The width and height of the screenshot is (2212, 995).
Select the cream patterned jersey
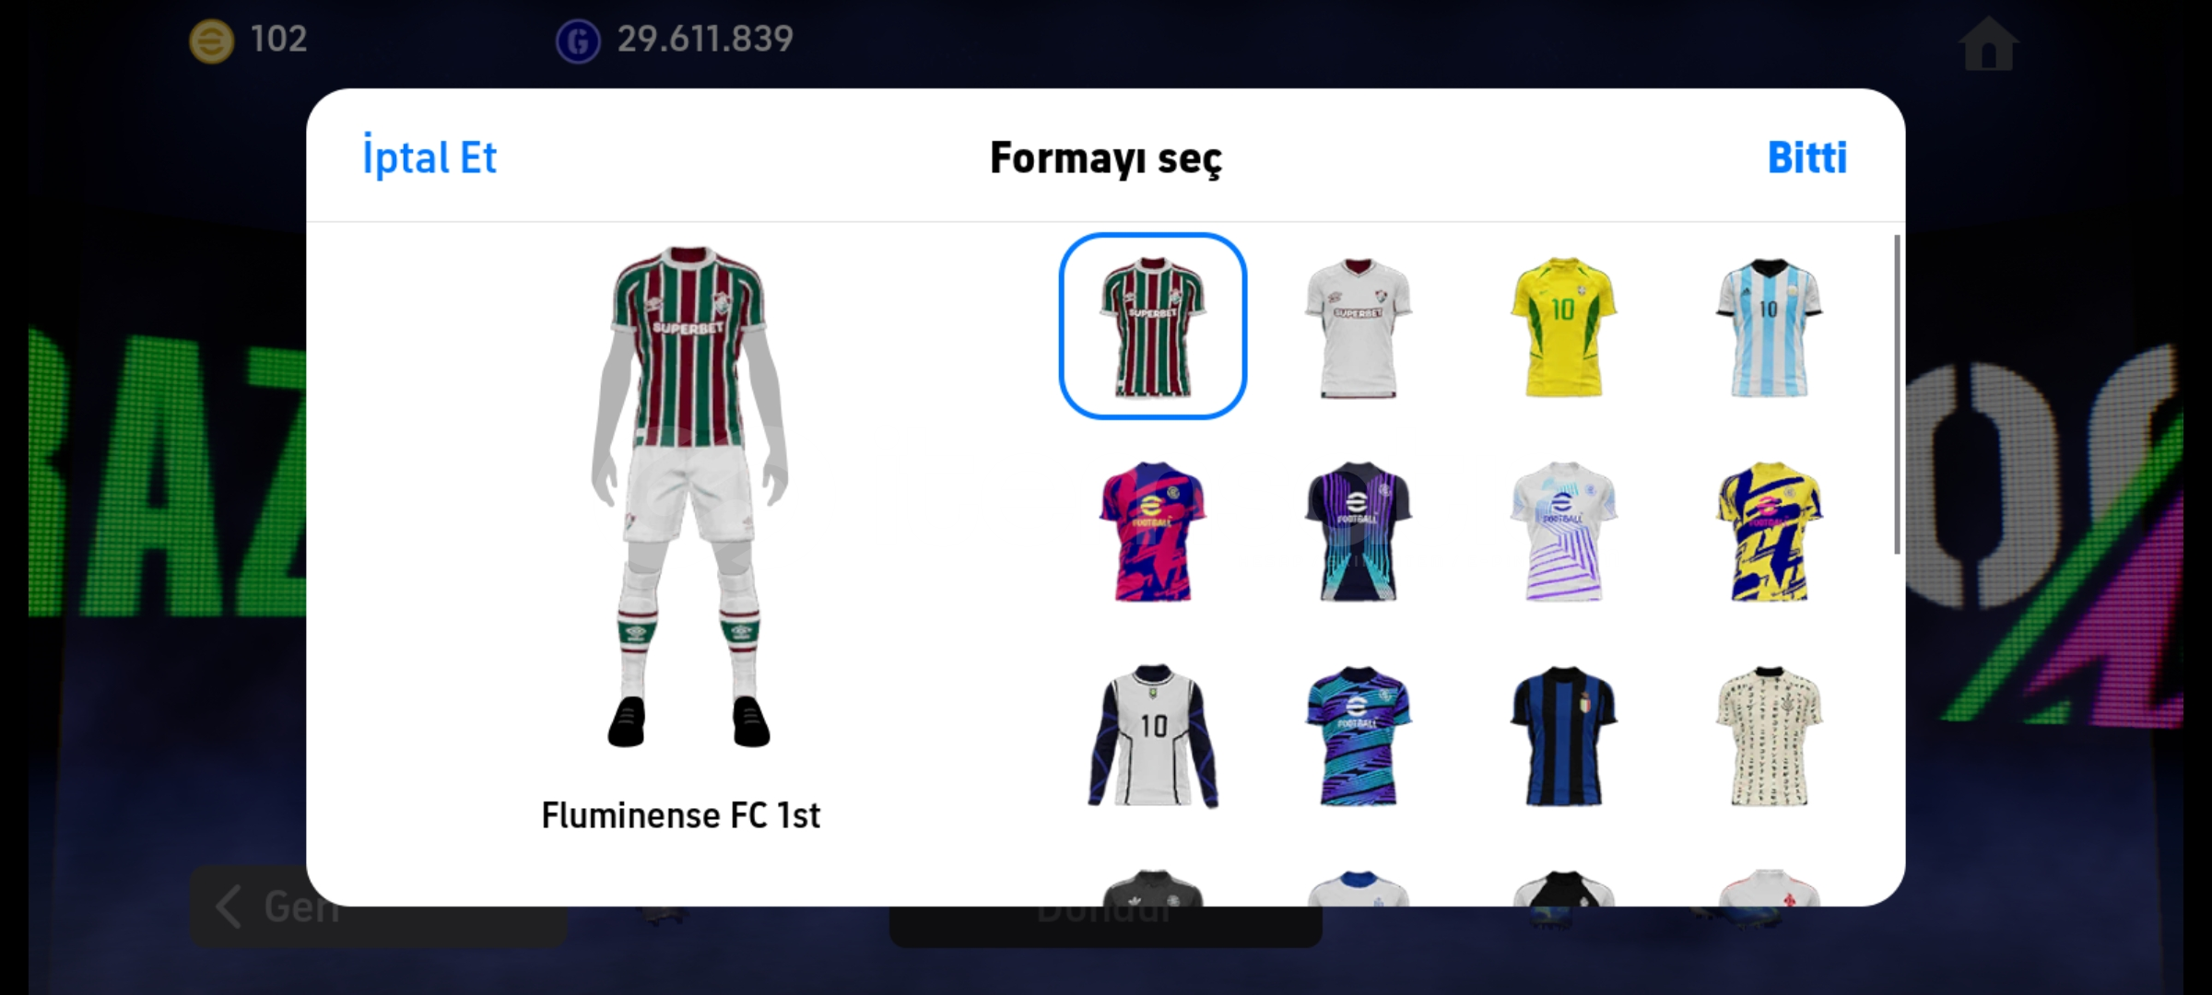[1769, 736]
